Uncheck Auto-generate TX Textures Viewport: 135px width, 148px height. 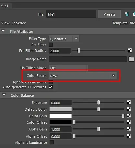point(51,87)
